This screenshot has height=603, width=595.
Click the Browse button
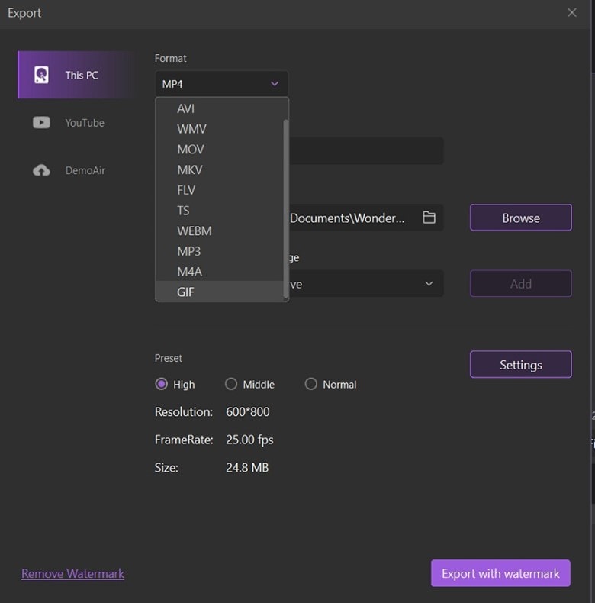click(x=520, y=218)
